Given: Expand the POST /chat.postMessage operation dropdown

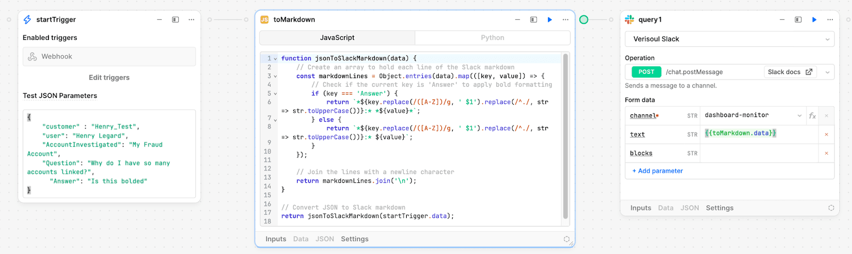Looking at the screenshot, I should pyautogui.click(x=827, y=72).
